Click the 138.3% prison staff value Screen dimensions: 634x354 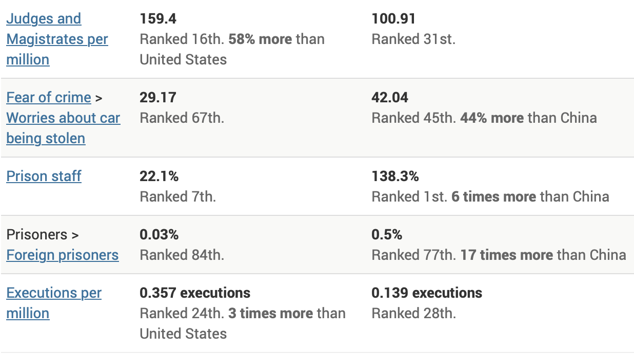coord(395,176)
